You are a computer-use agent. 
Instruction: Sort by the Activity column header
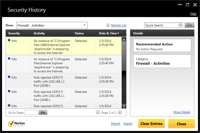[39, 33]
